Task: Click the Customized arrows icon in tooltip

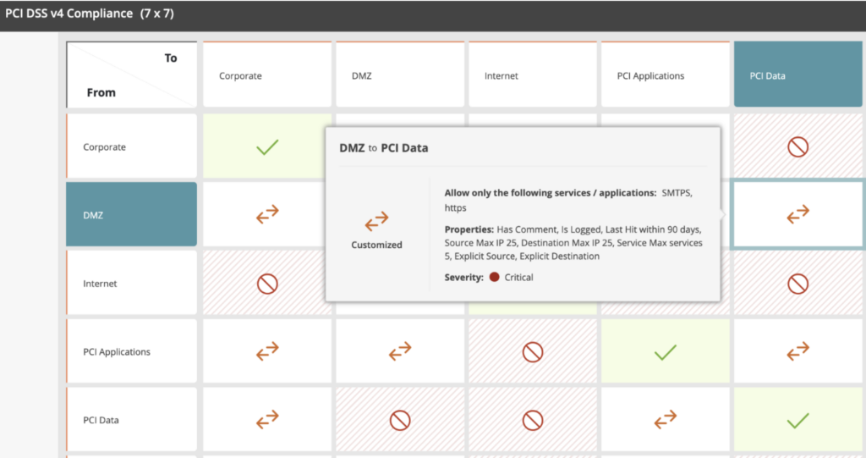Action: (x=376, y=222)
